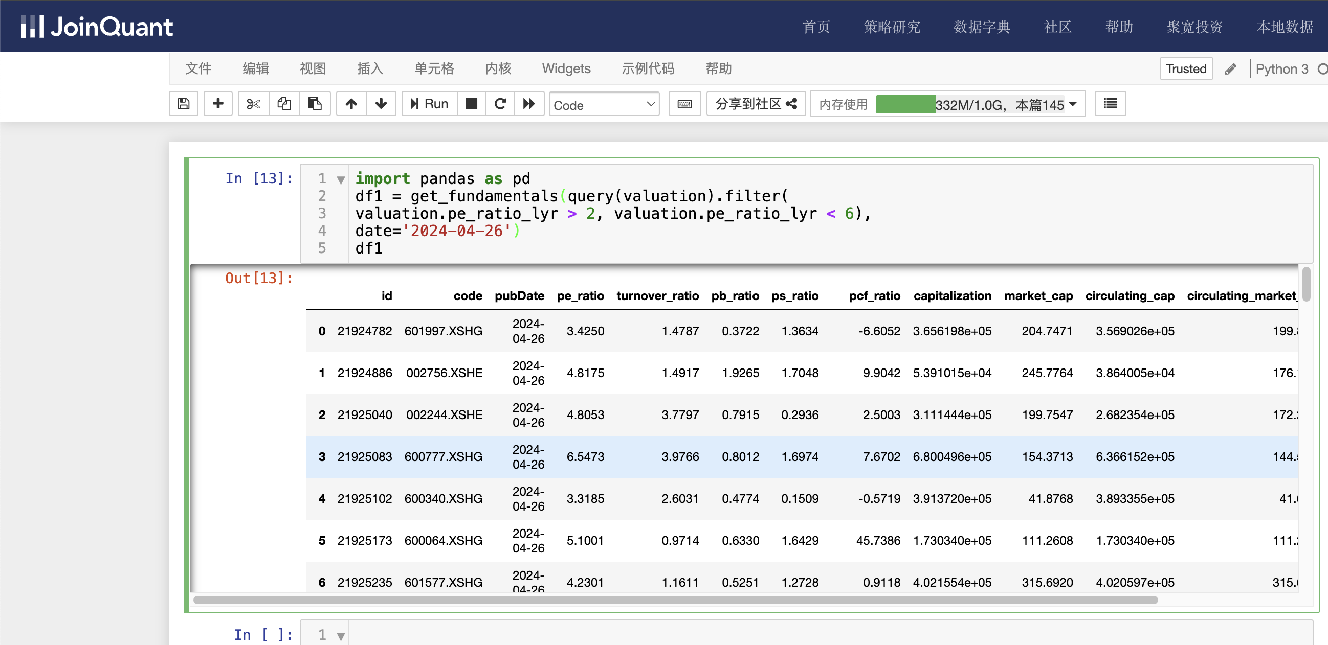Open the Widgets menu
Viewport: 1328px width, 645px height.
pos(566,68)
